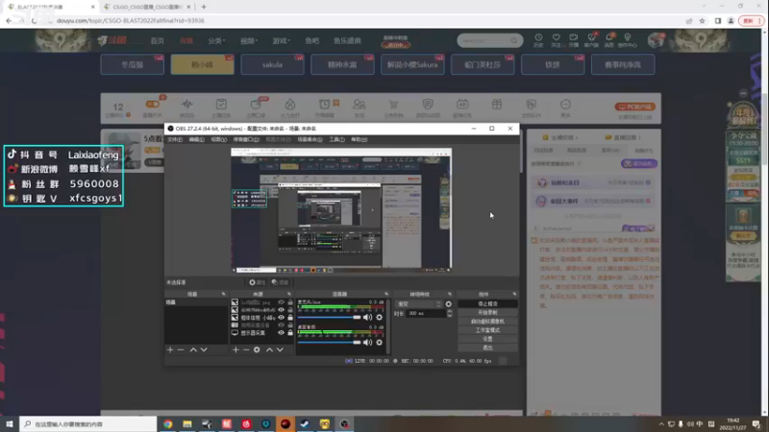Open the Chrome tab search chevron
This screenshot has height=432, width=769.
[704, 7]
